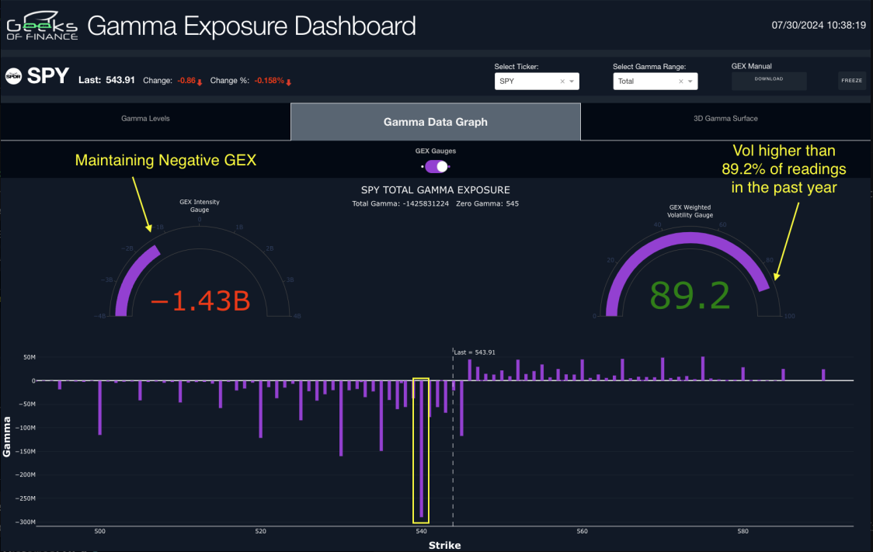Clear the SPY ticker selection
This screenshot has width=873, height=552.
pos(562,82)
